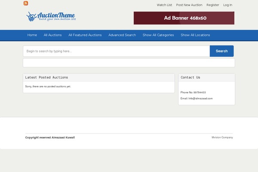
Task: Click the Ad Banner 468x60 image
Action: (184, 18)
